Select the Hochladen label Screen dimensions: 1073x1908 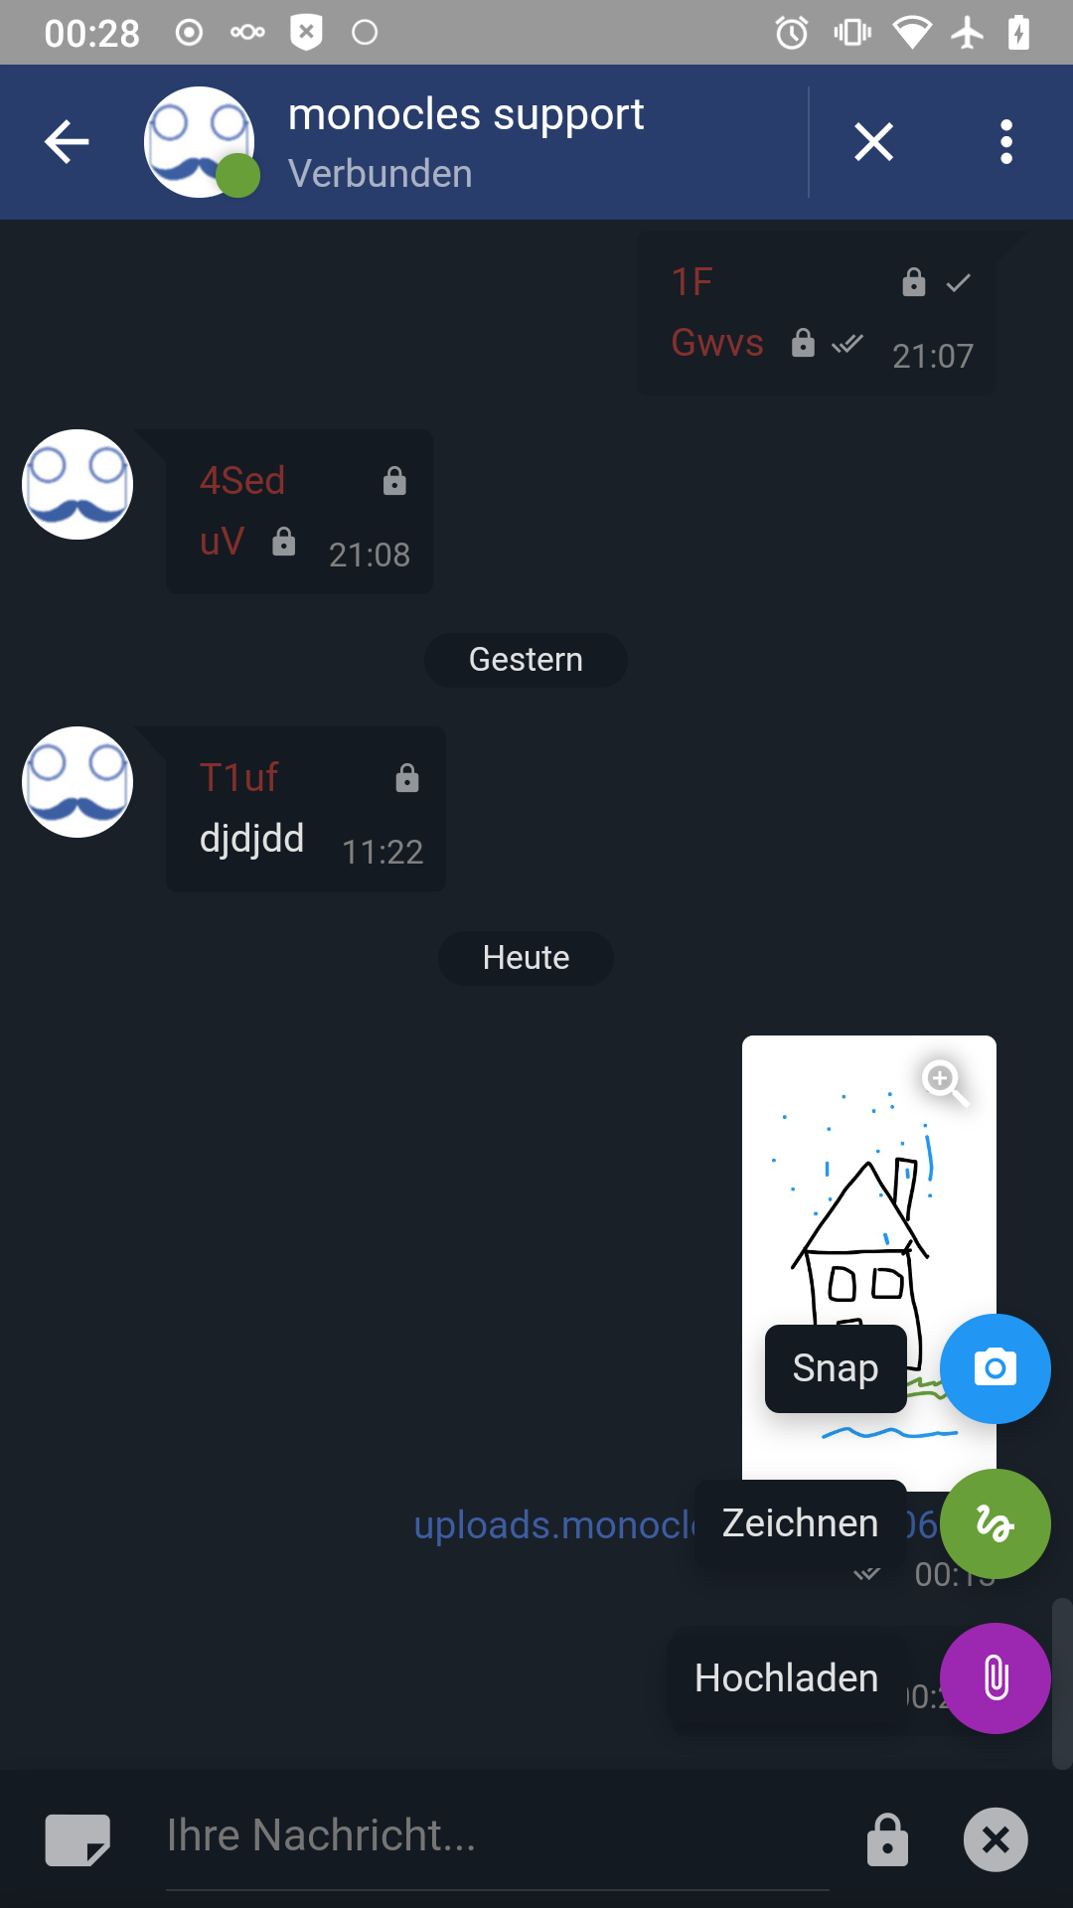(x=787, y=1678)
